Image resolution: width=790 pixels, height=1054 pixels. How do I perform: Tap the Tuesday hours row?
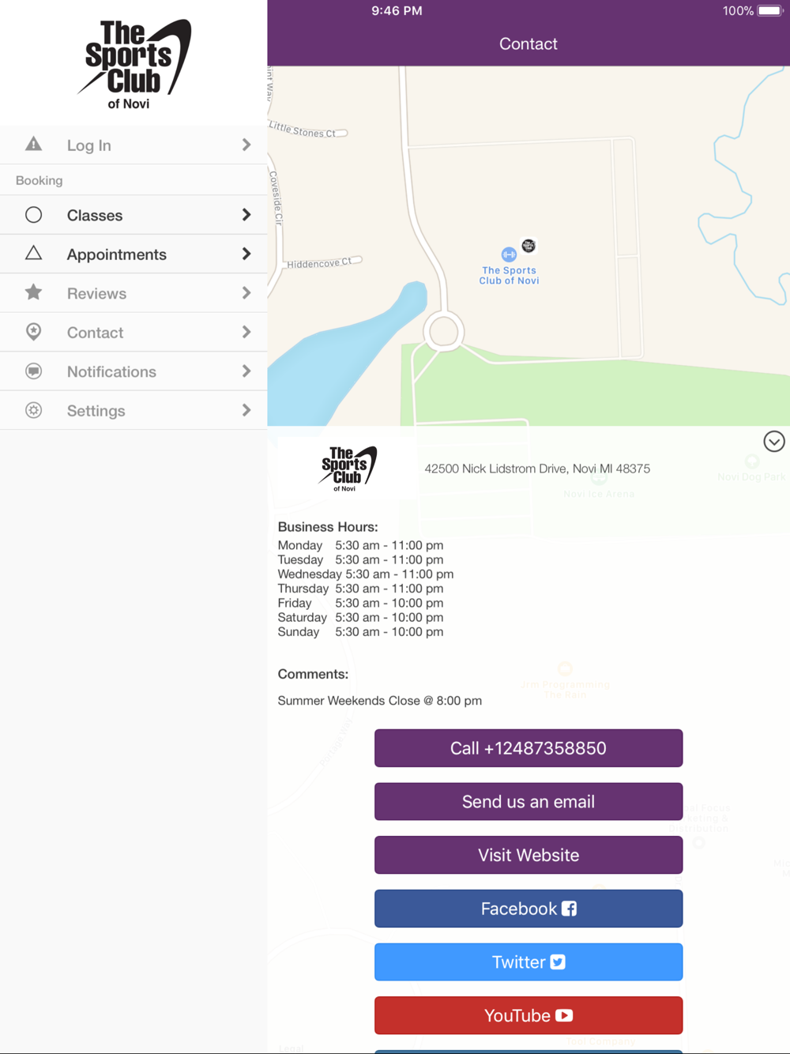pos(360,559)
